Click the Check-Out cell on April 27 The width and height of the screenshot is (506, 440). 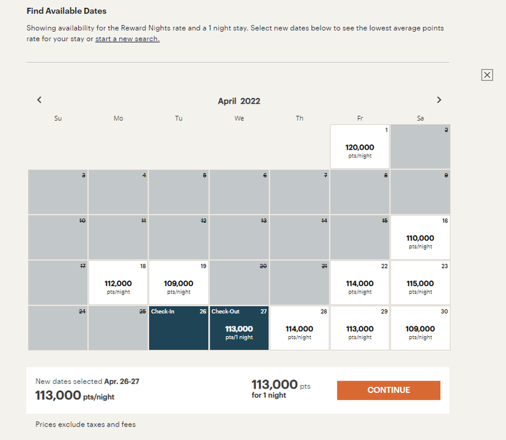(x=238, y=328)
